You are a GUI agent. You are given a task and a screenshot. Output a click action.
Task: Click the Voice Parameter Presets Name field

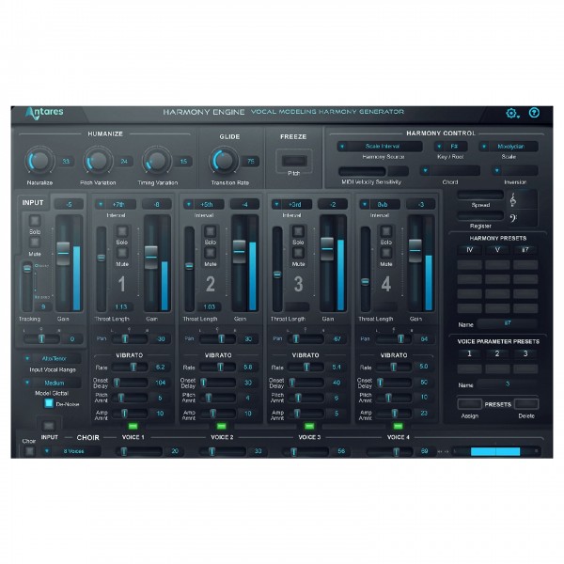pyautogui.click(x=508, y=384)
